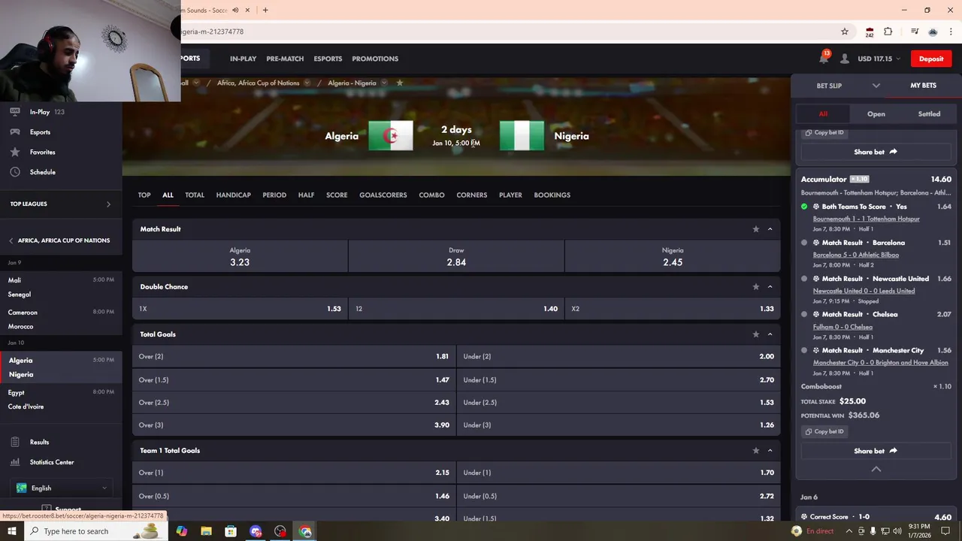
Task: Favorite the Algeria - Nigeria match star in breadcrumb
Action: tap(400, 83)
